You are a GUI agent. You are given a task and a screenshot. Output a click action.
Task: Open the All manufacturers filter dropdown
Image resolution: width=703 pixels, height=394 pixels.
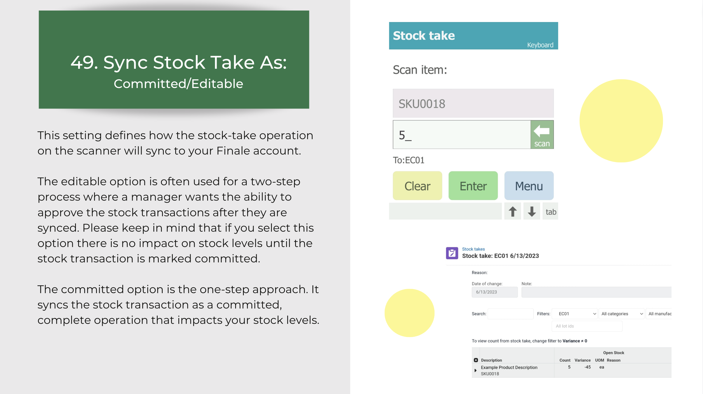tap(659, 314)
